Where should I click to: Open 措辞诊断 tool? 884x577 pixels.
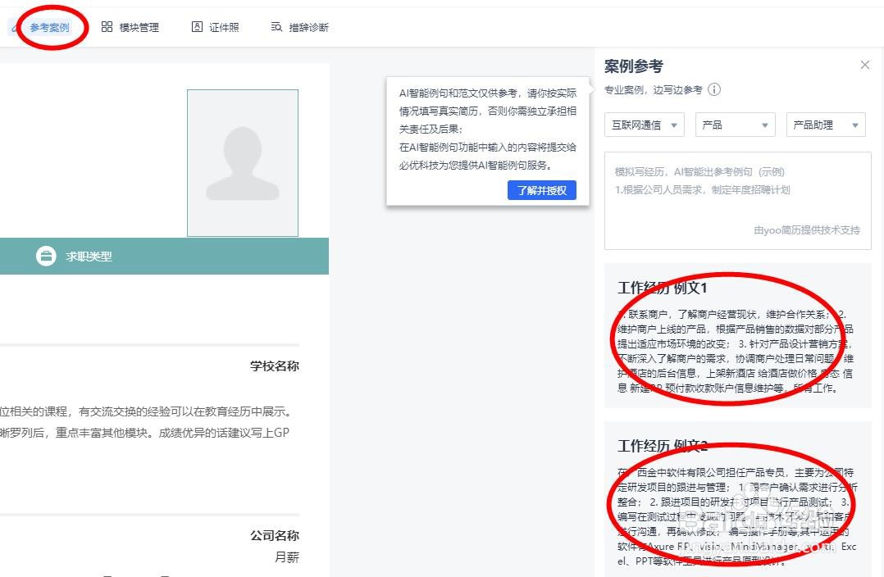299,27
